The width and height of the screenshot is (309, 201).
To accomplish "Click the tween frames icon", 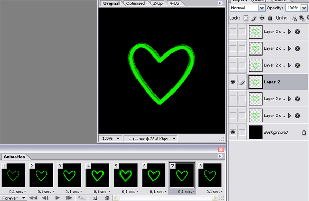I will (81, 198).
